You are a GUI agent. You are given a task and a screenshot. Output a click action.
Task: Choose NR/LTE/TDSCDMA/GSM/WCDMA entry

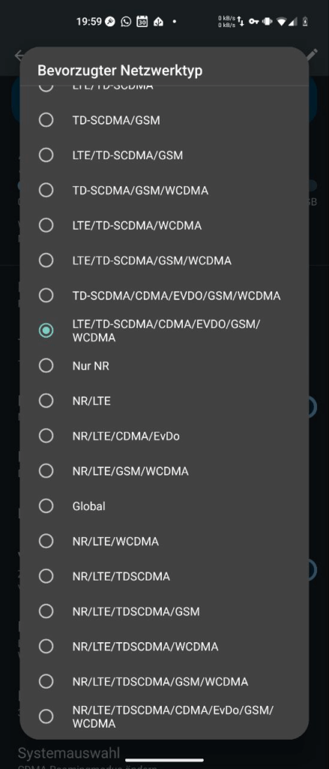coord(164,682)
